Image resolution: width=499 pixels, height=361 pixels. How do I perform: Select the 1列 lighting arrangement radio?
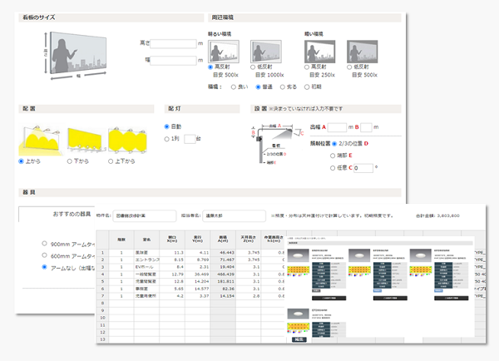[167, 138]
